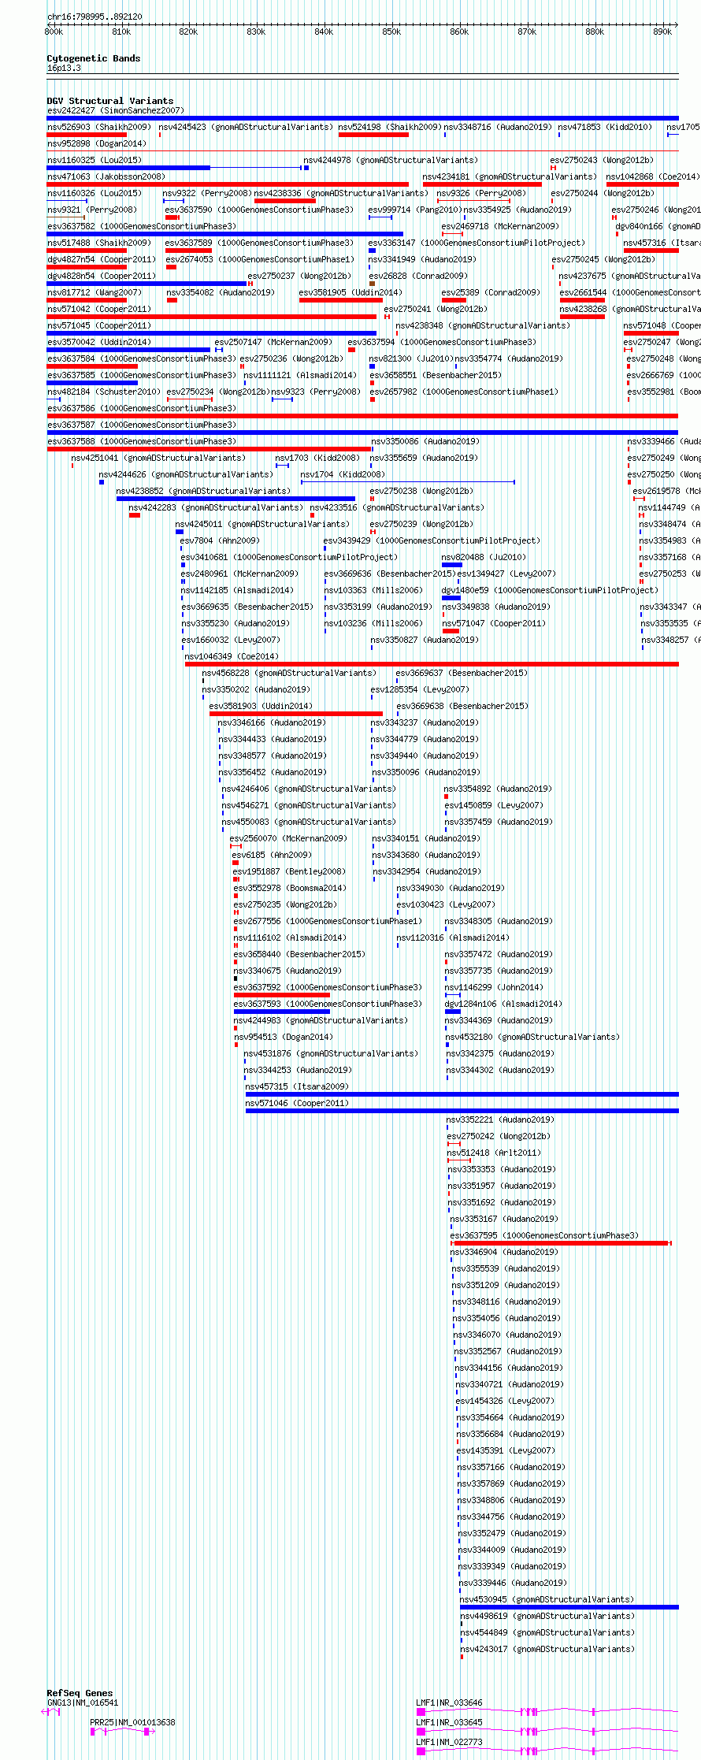Click esv3581905 (Uddin2014) variant label

(x=350, y=292)
